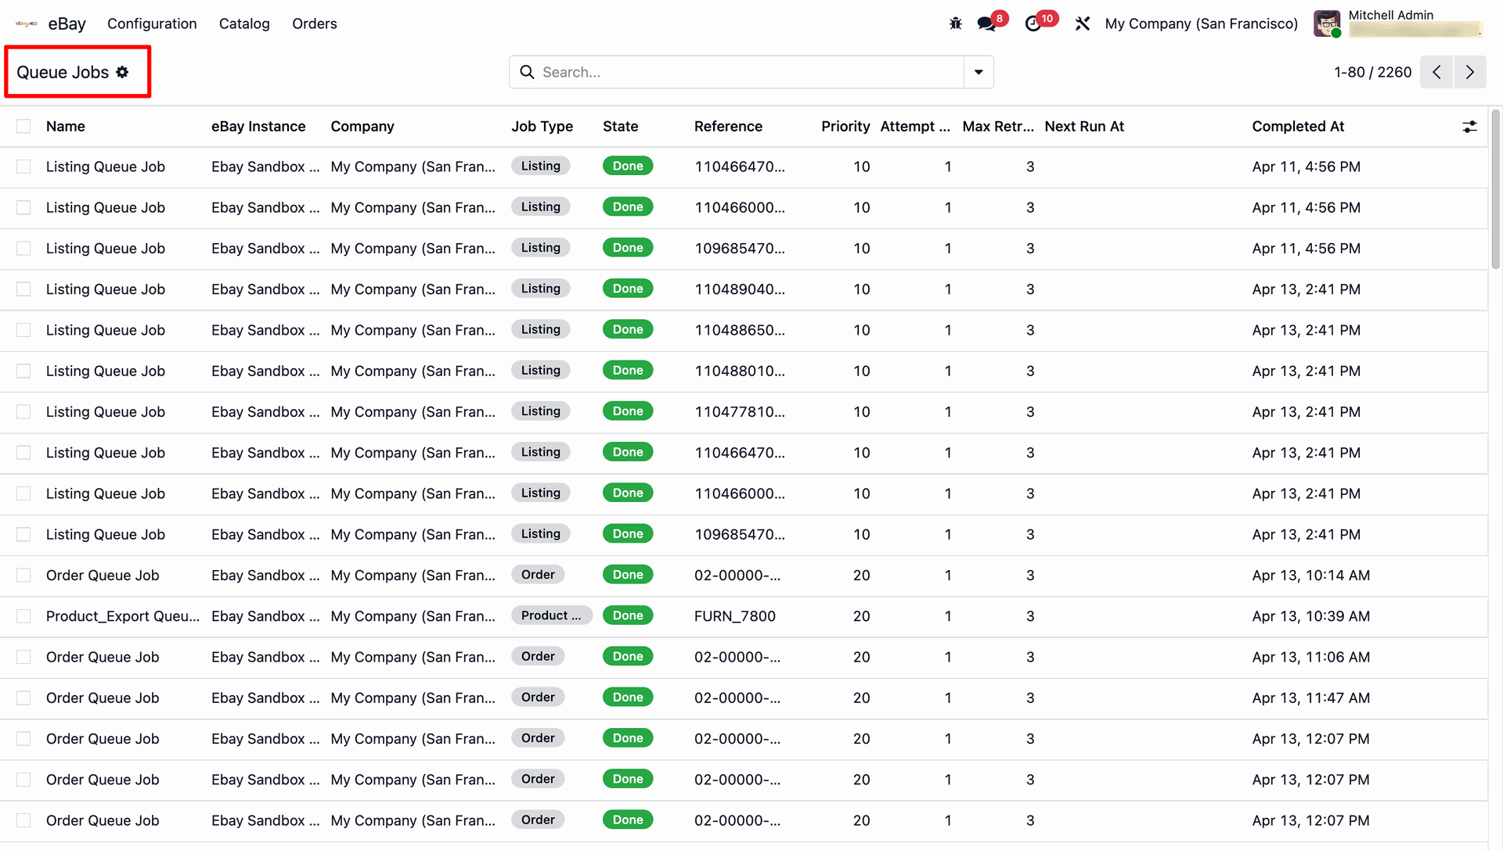The width and height of the screenshot is (1503, 850).
Task: Sort by eBay Instance column header
Action: tap(258, 127)
